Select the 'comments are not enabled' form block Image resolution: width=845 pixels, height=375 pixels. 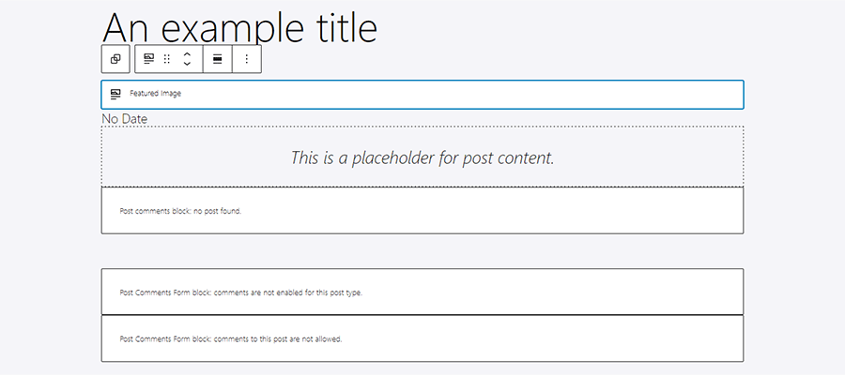coord(422,292)
